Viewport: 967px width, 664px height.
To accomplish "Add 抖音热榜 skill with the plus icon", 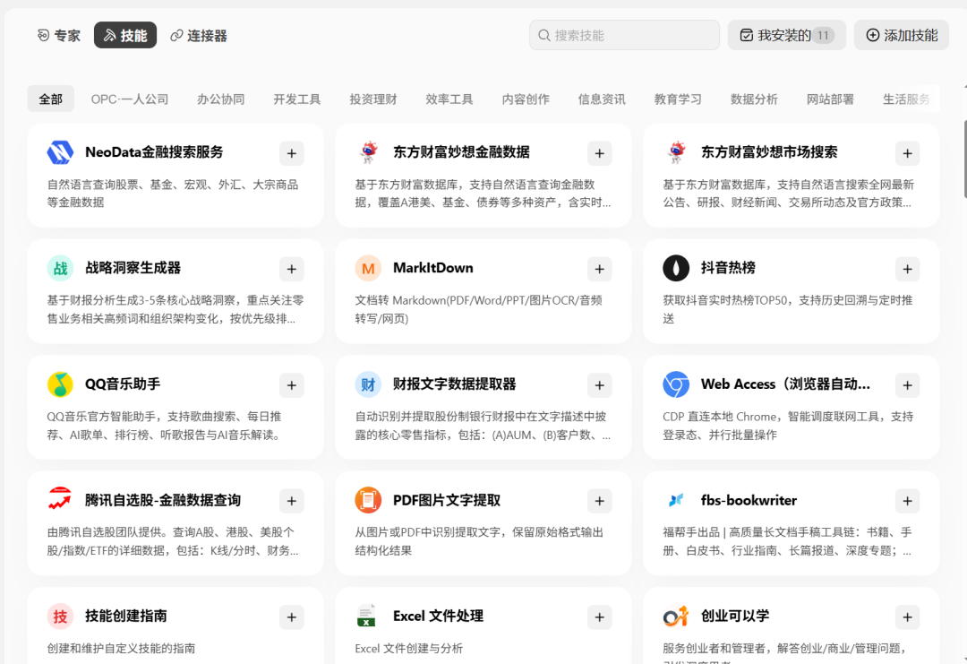I will click(x=907, y=269).
